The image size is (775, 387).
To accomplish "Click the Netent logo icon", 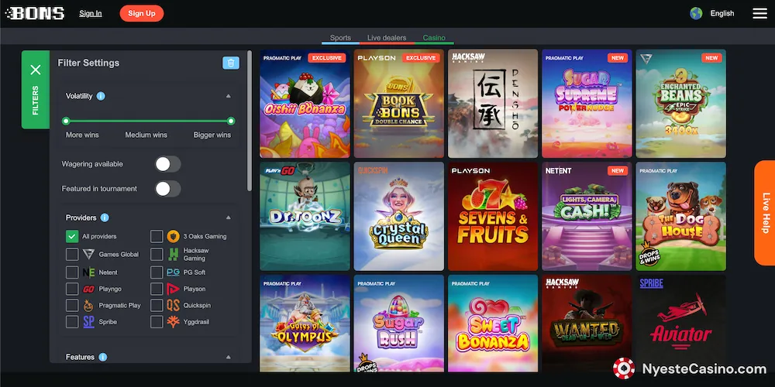I will (88, 272).
